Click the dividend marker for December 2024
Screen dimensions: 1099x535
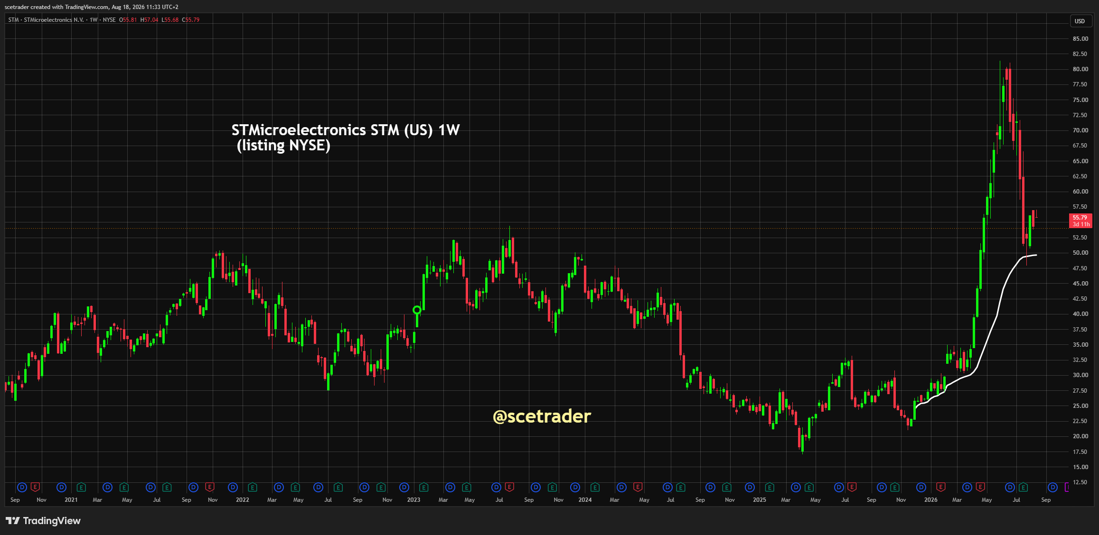tap(750, 487)
